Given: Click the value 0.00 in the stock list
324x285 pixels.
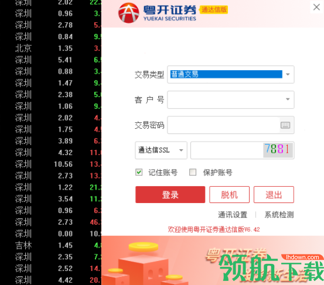Looking at the screenshot, I should tap(65, 234).
